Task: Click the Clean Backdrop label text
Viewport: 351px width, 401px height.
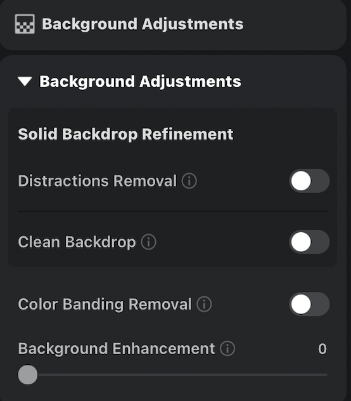Action: pos(77,242)
